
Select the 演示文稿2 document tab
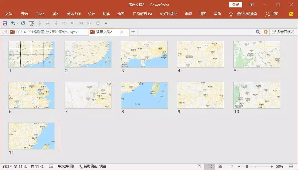(104, 32)
